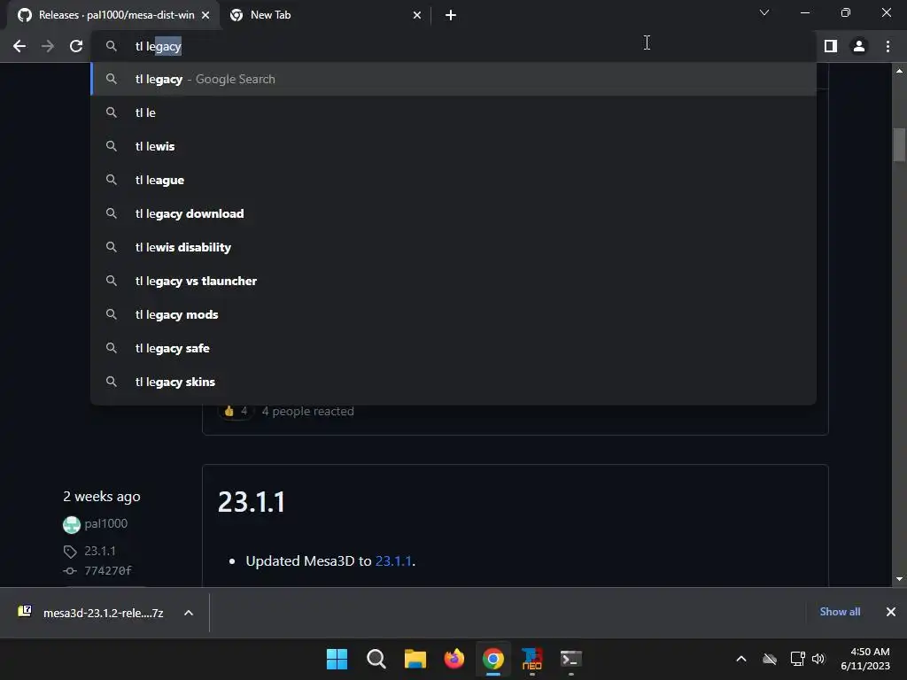Click the scrollbar up arrow

coord(899,71)
